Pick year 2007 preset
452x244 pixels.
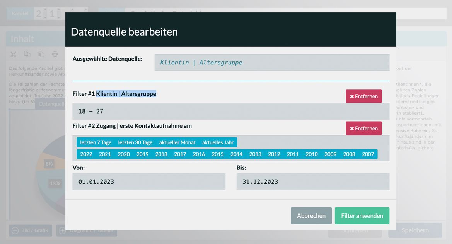point(368,154)
